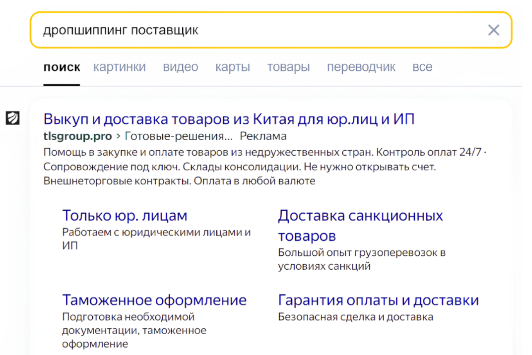Viewport: 532px width, 355px height.
Task: Click the tlsgroup.pro domain link
Action: pos(77,136)
